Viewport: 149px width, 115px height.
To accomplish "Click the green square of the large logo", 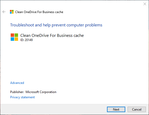I will 16,35.
